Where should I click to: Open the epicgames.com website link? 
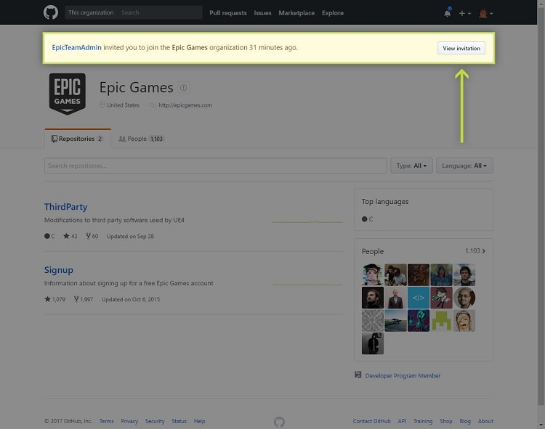(185, 105)
